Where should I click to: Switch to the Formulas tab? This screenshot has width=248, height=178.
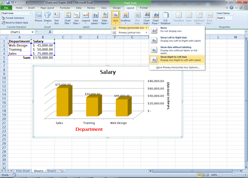point(65,8)
